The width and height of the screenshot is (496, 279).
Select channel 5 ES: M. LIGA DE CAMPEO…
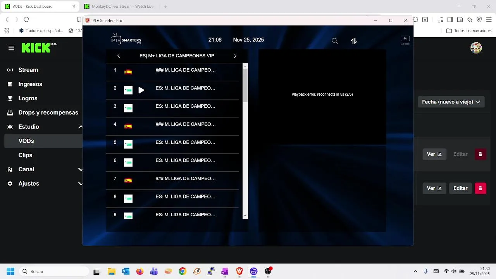click(x=172, y=145)
